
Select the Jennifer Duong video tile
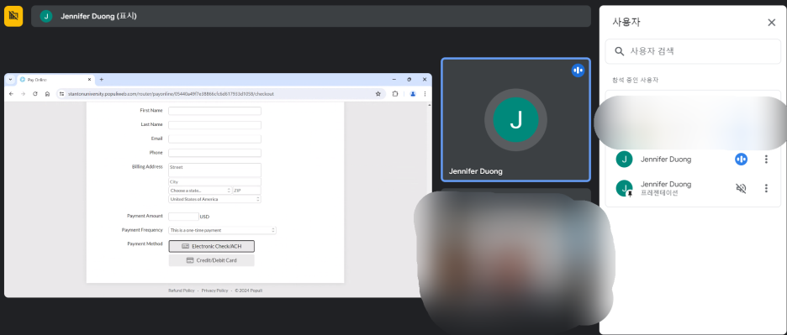click(516, 120)
